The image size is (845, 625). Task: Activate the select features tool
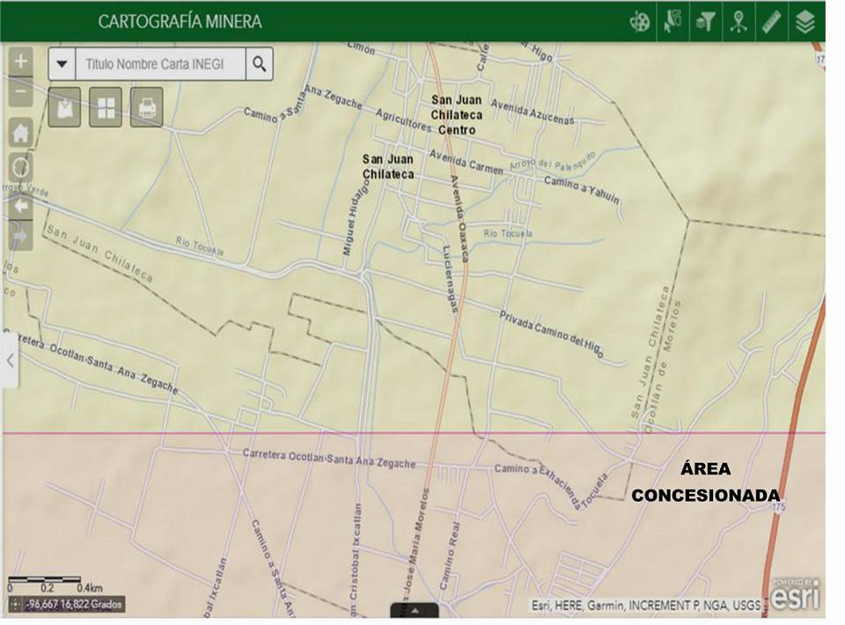tap(672, 22)
